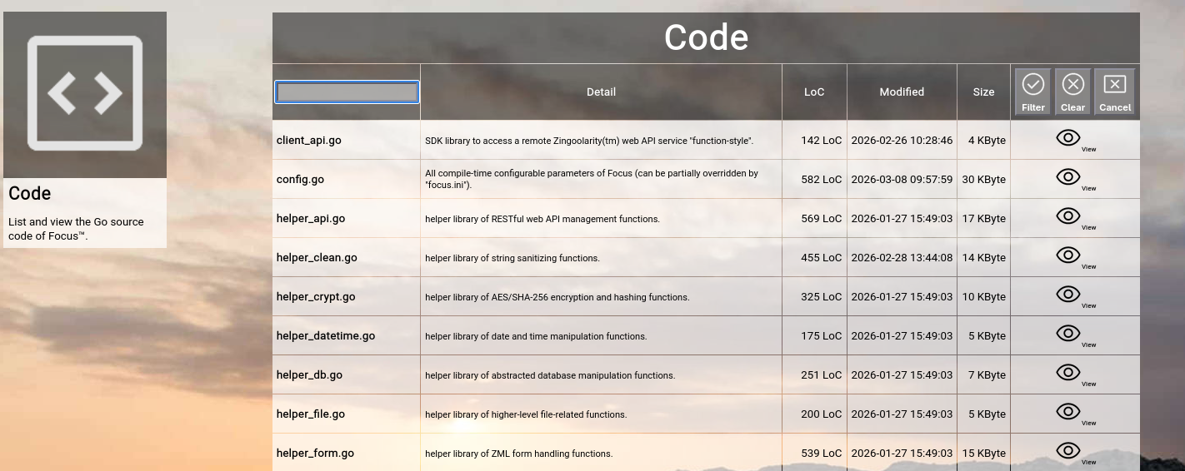Click the Detail column header
Screen dimensions: 1185x471
(601, 92)
